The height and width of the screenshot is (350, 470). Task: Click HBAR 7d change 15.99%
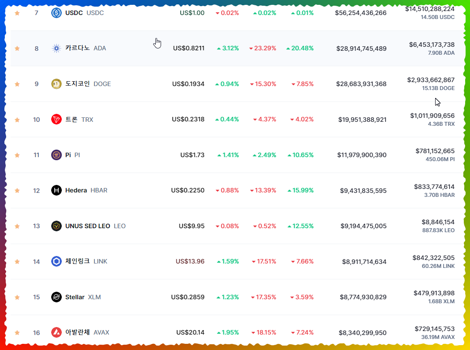pos(301,190)
